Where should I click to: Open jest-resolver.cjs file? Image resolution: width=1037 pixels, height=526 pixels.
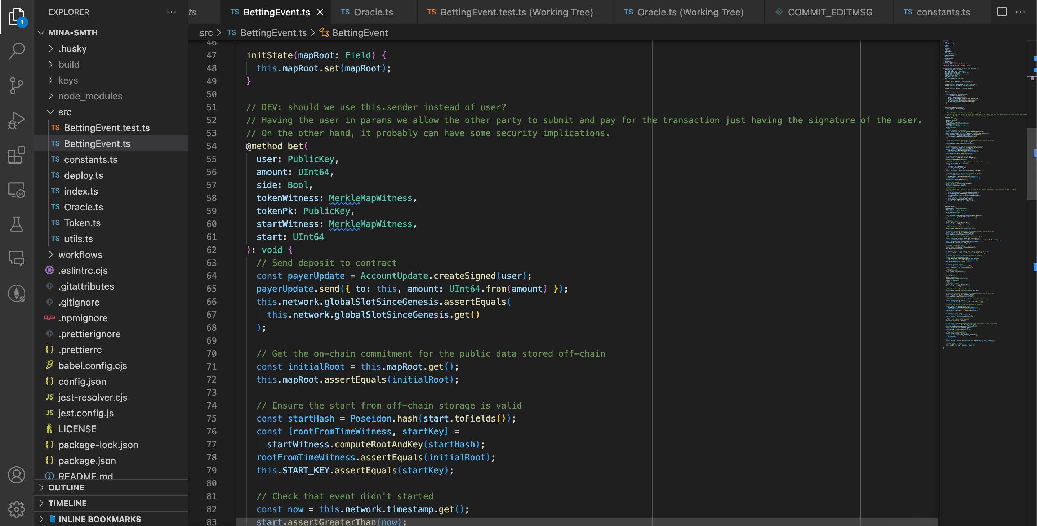(111, 397)
